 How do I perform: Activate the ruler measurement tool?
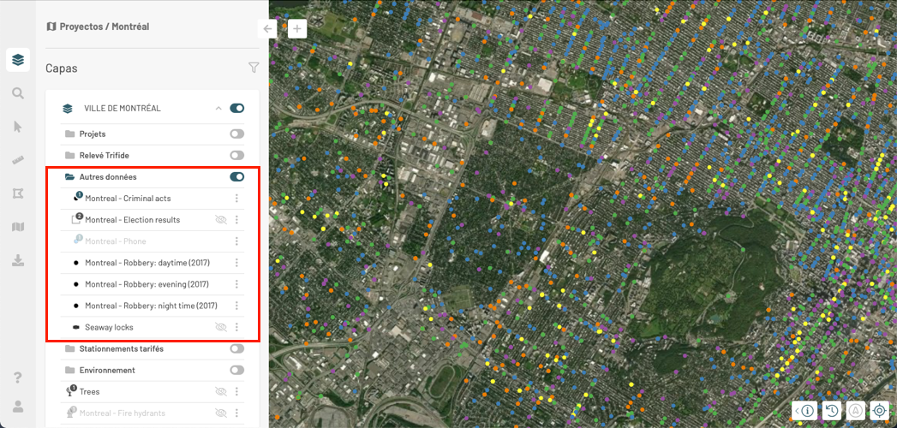click(x=17, y=160)
